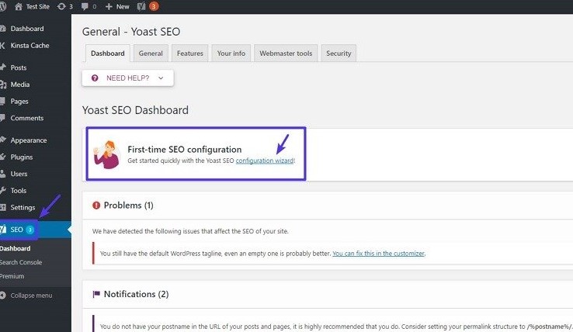This screenshot has height=332, width=573.
Task: Click the NEED HELP chevron arrow
Action: click(x=161, y=78)
